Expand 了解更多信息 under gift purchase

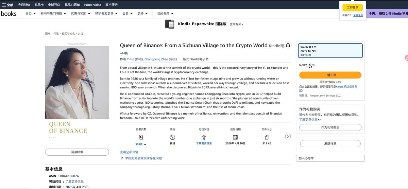pyautogui.click(x=310, y=120)
